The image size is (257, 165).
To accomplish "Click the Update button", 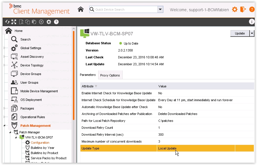I will click(x=240, y=33).
